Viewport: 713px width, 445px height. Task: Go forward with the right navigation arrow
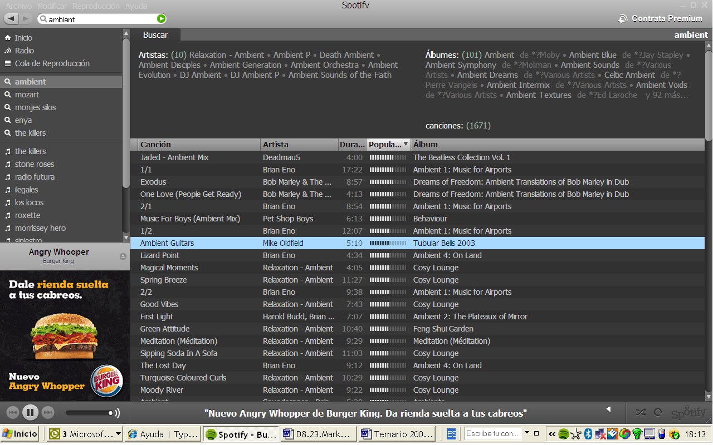click(x=26, y=19)
